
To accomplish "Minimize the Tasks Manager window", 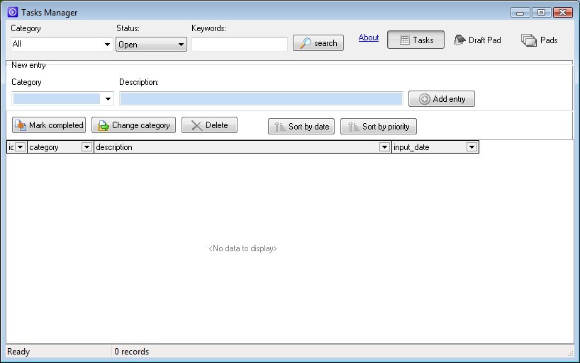I will 520,13.
